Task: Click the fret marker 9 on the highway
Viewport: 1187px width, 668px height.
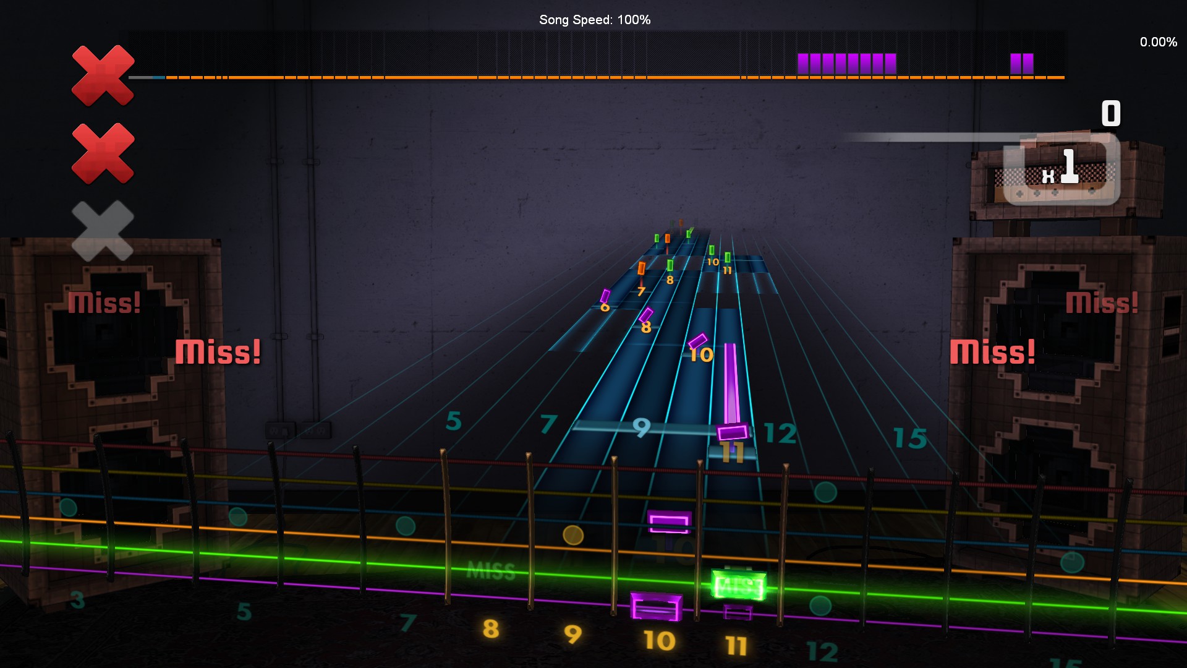Action: coord(642,427)
